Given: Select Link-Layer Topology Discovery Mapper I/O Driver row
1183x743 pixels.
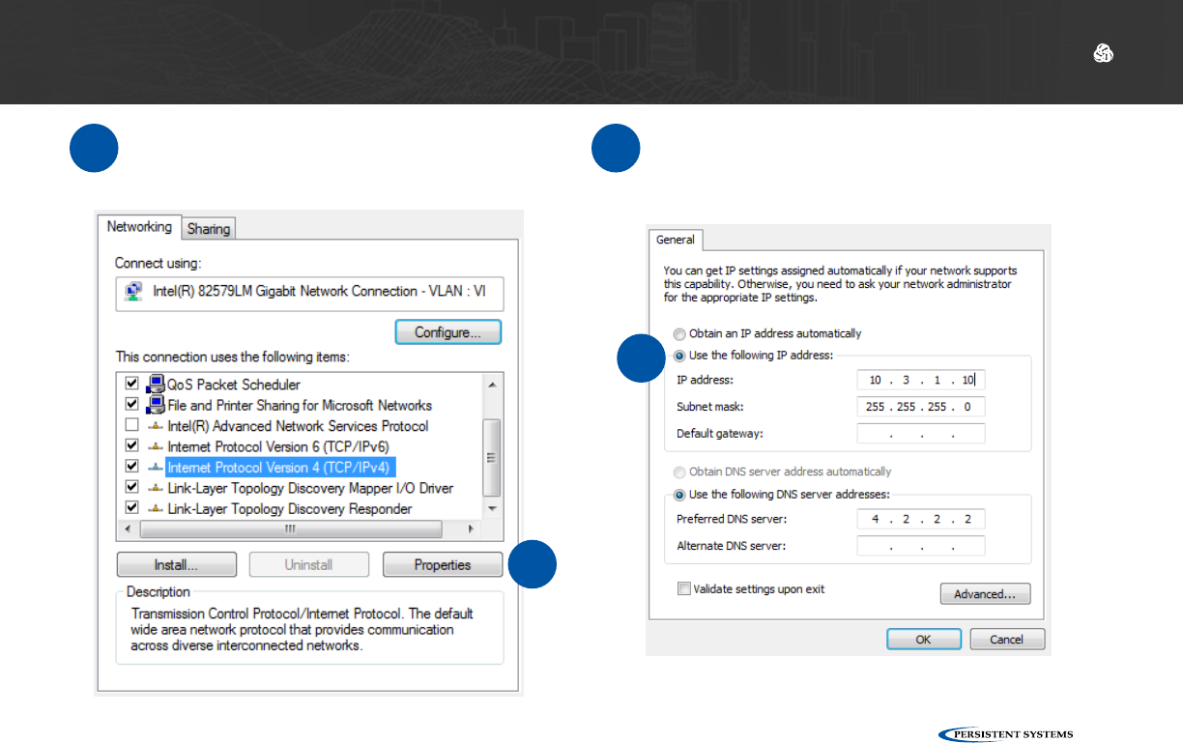Looking at the screenshot, I should [x=310, y=488].
